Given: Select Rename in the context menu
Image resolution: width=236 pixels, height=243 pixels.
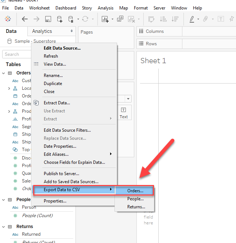Looking at the screenshot, I should (53, 76).
